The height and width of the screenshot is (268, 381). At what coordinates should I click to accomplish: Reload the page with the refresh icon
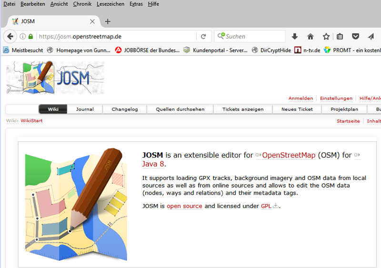tap(203, 37)
